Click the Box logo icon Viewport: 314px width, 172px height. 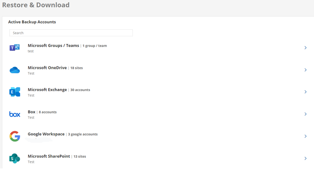coord(14,114)
